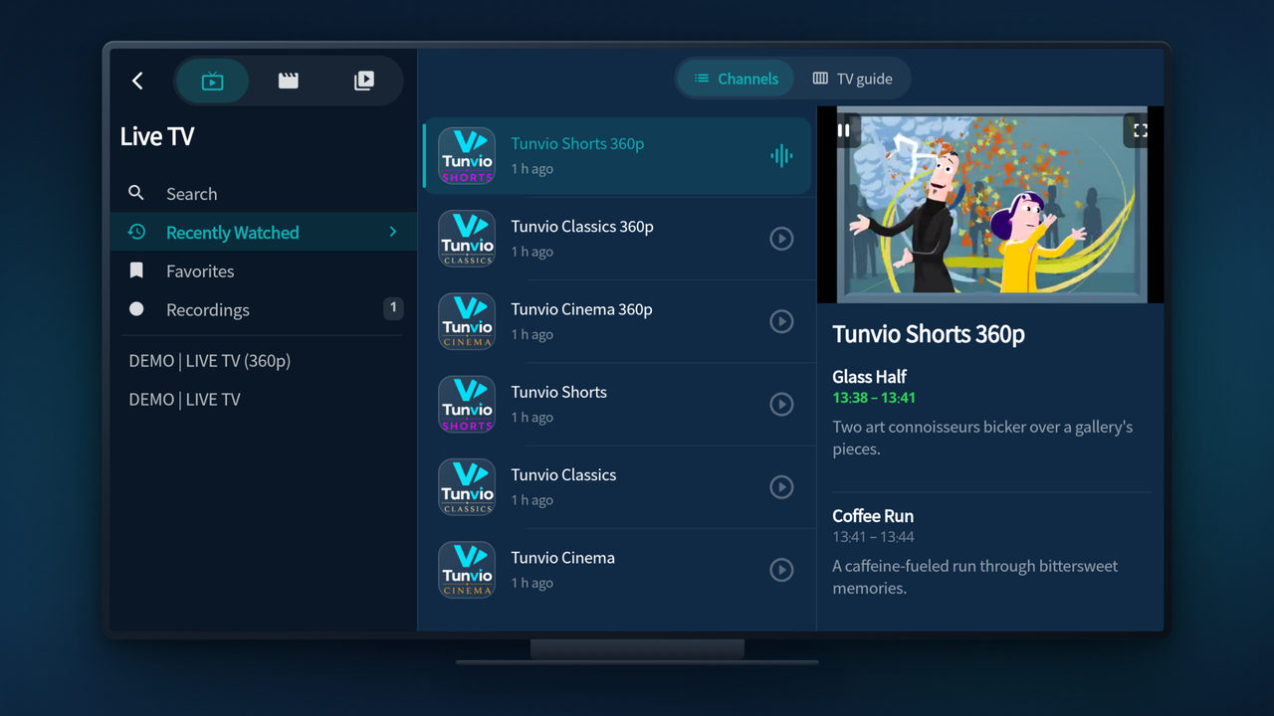
Task: Play the Tunvio Classics channel (non-360p)
Action: (x=781, y=487)
